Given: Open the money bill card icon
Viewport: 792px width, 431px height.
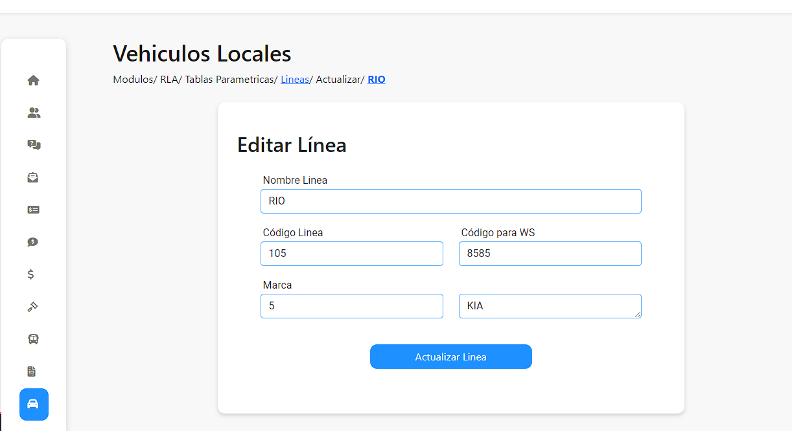Looking at the screenshot, I should pos(34,210).
